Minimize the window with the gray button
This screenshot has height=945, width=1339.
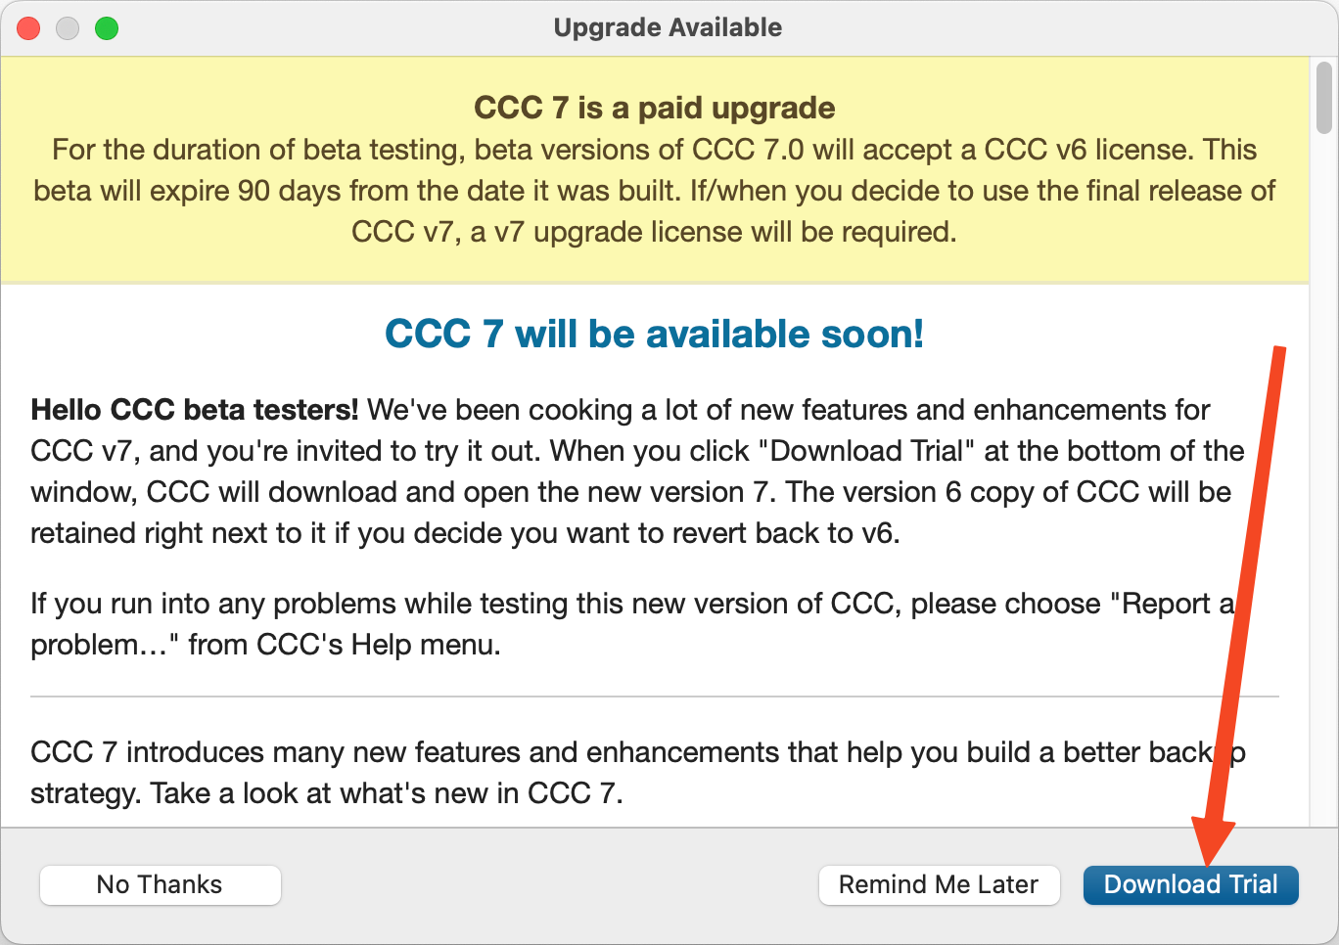pos(68,28)
